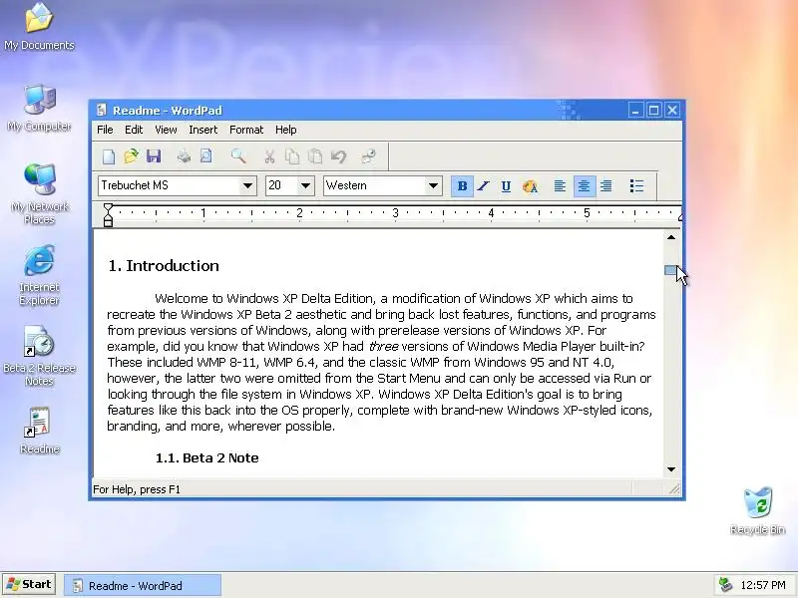
Task: Open the Insert menu
Action: pos(203,130)
